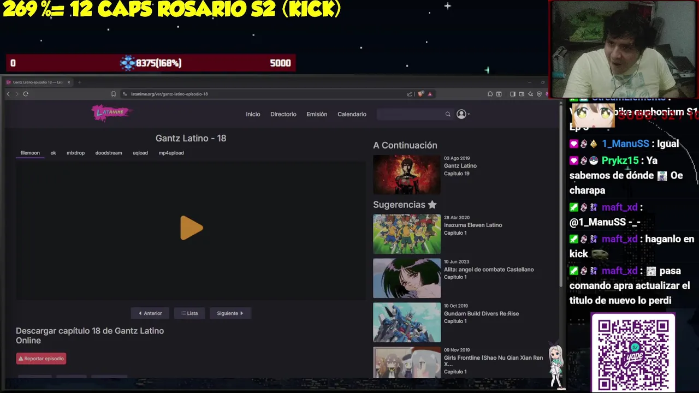Viewport: 699px width, 393px height.
Task: Toggle the browser sidebar panel icon
Action: [513, 94]
